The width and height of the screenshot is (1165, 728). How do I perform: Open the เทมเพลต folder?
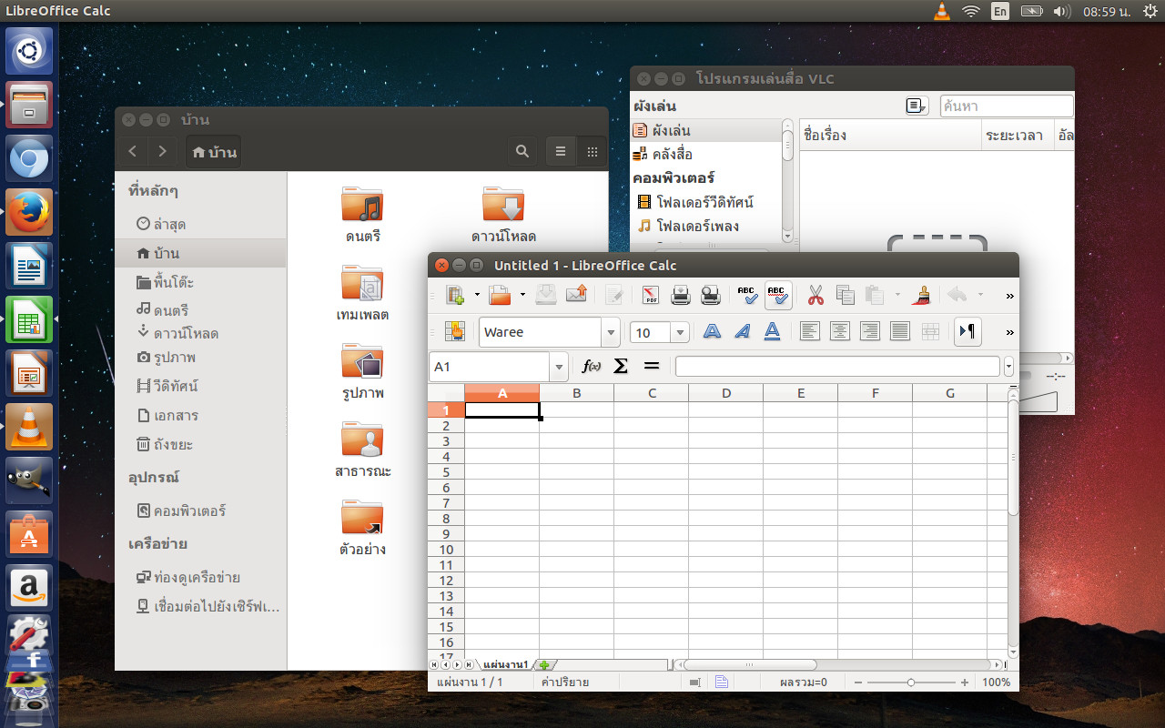click(x=362, y=283)
